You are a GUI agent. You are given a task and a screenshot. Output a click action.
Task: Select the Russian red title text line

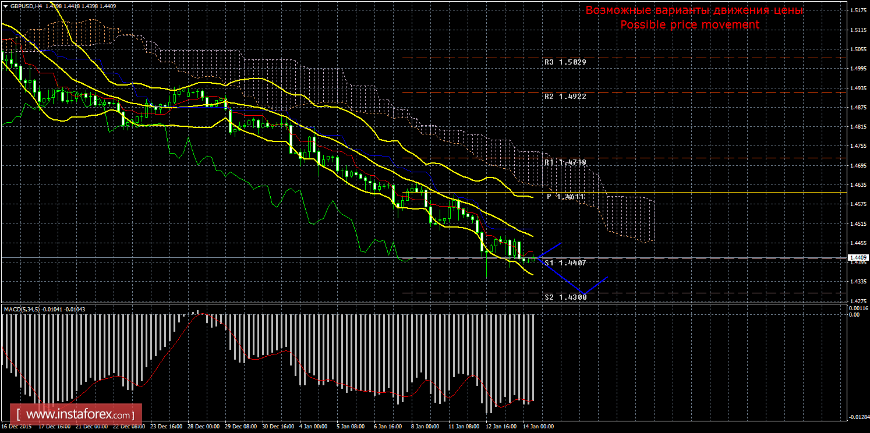click(x=694, y=10)
